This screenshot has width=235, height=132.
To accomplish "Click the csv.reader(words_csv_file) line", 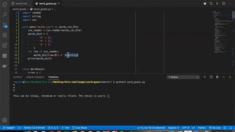I will tap(55, 30).
